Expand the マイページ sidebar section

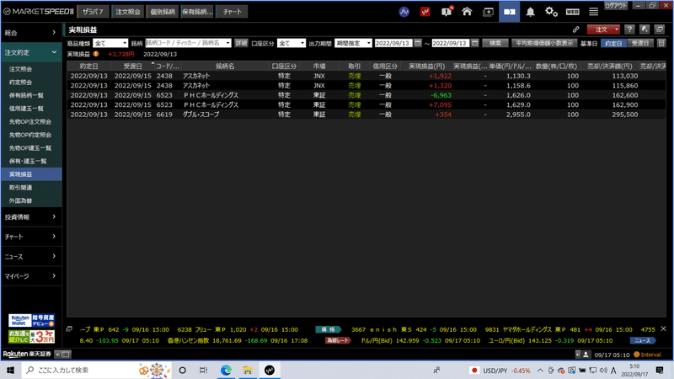point(30,276)
